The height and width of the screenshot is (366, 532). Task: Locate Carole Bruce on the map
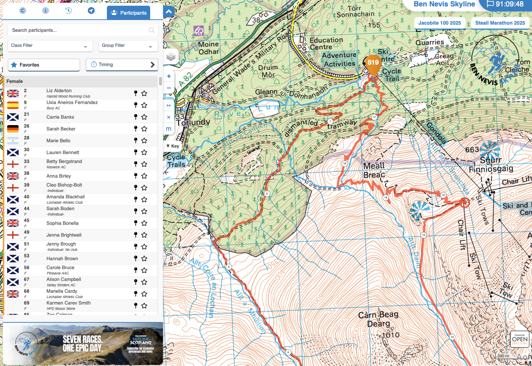pos(136,270)
